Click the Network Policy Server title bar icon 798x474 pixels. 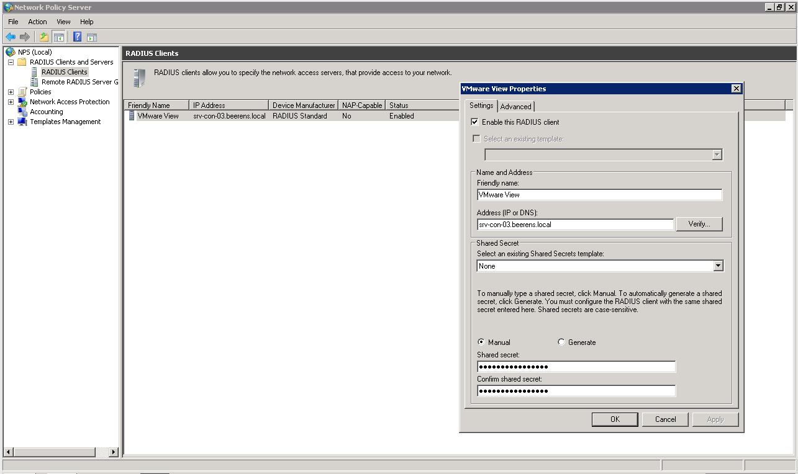[x=8, y=7]
